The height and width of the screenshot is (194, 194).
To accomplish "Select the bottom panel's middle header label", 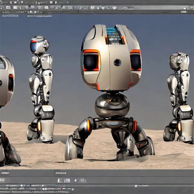I will (61, 173).
